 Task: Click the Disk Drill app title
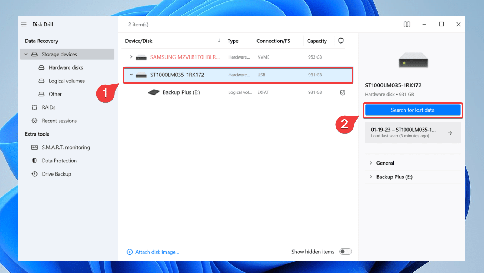point(43,24)
